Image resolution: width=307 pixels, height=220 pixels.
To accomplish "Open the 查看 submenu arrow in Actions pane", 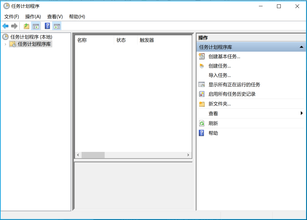I will coord(302,113).
